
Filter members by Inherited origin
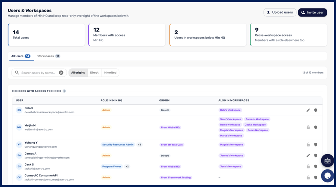pos(110,73)
